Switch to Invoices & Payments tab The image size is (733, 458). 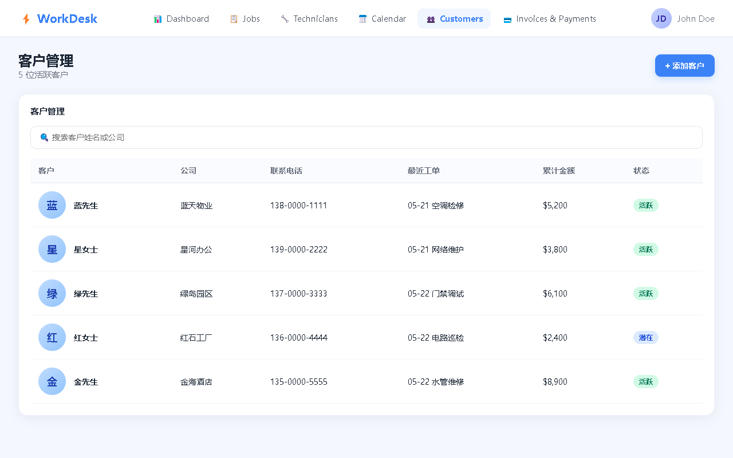pos(550,19)
